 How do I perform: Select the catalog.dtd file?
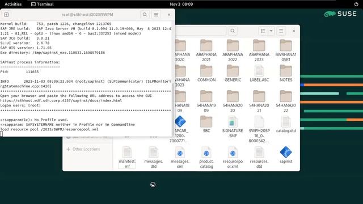click(286, 124)
